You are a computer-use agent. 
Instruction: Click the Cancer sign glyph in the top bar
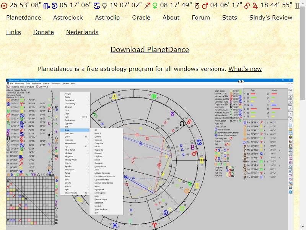pos(97,6)
